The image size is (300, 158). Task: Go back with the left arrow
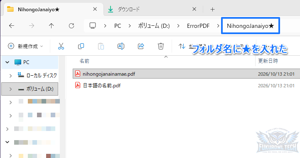point(12,26)
